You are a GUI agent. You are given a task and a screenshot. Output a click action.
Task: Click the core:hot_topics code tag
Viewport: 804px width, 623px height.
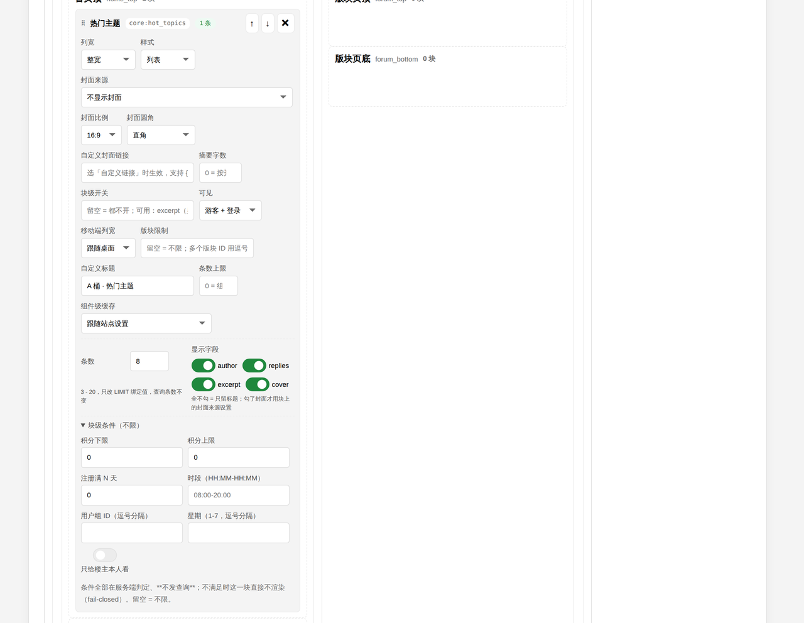(x=158, y=23)
